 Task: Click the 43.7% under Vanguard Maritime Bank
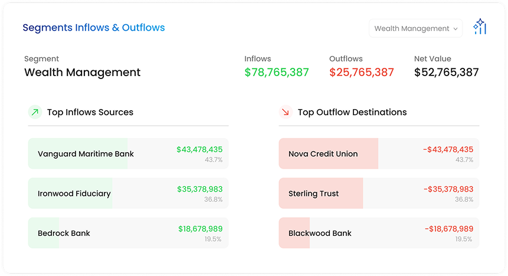[214, 160]
